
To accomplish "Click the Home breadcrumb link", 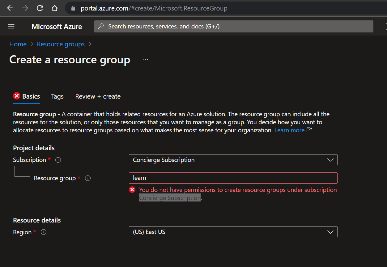I will coord(18,44).
